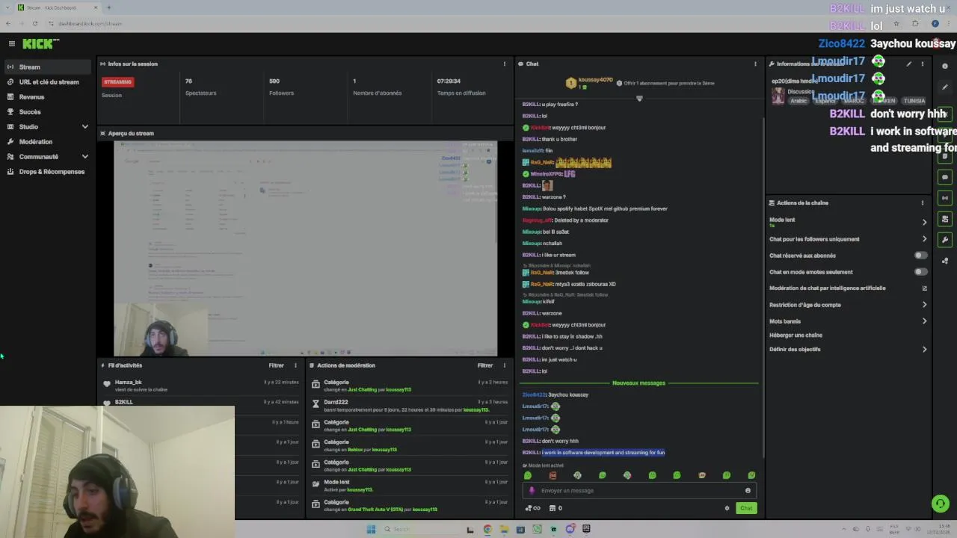Open Succès in the sidebar
The width and height of the screenshot is (957, 538).
click(x=48, y=112)
